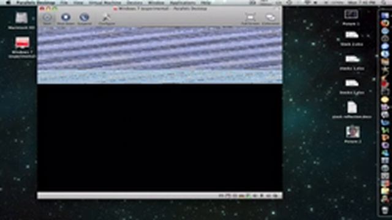This screenshot has height=220, width=392.
Task: Click the Suspend toolbar icon
Action: 85,18
